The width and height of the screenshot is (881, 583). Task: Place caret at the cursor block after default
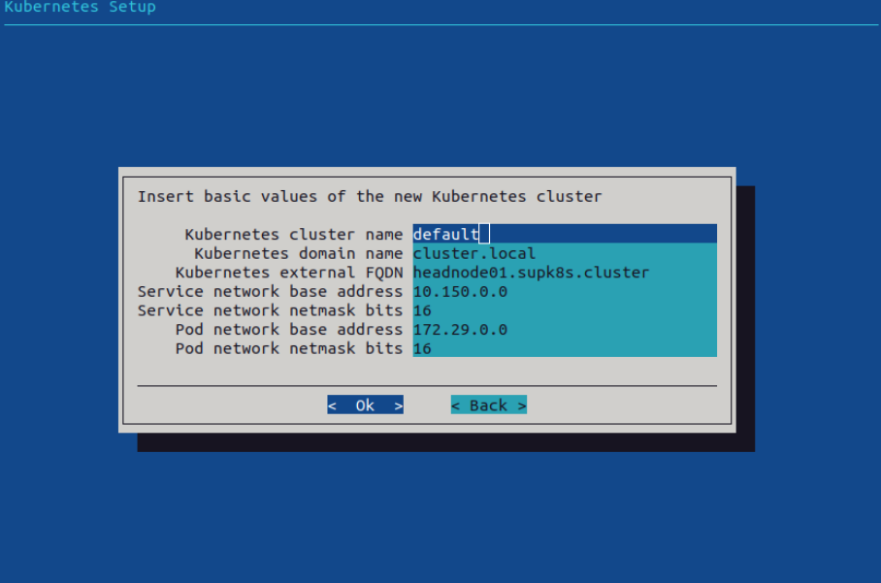[484, 234]
